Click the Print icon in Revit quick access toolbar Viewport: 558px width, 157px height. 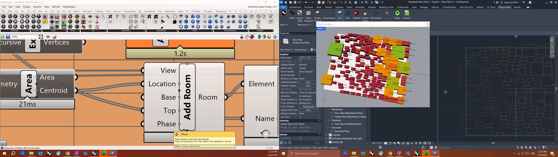click(x=319, y=2)
